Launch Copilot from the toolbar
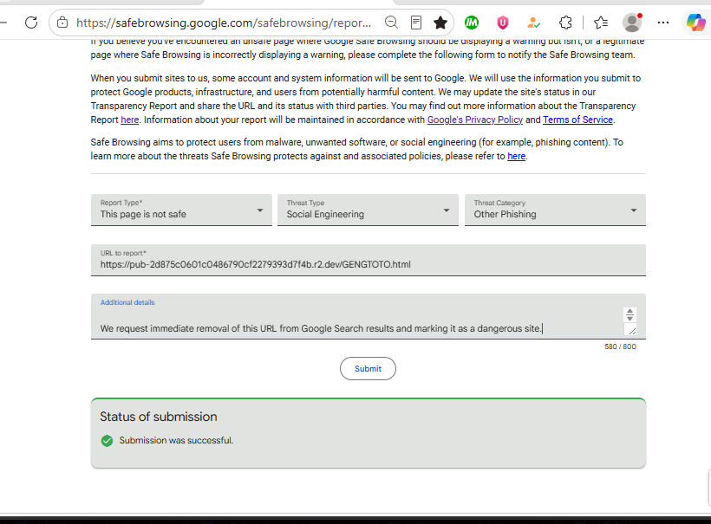The image size is (711, 524). coord(695,23)
